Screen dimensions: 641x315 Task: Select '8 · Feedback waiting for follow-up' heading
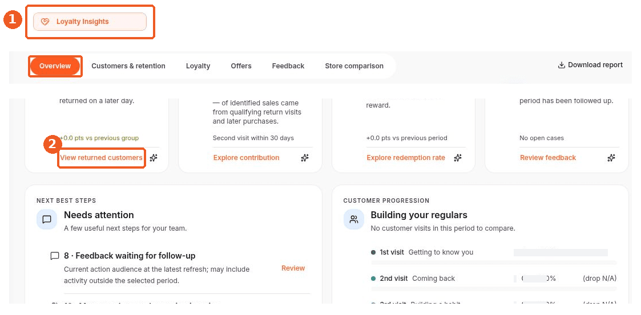[130, 256]
